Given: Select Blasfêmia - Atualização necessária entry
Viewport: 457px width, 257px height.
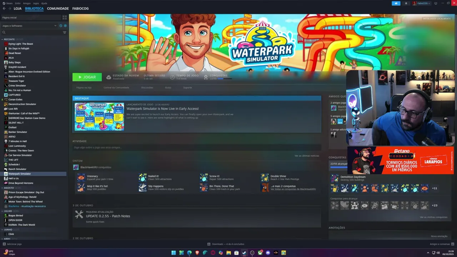Looking at the screenshot, I should point(27,206).
